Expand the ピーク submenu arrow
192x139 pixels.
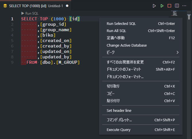(178, 52)
